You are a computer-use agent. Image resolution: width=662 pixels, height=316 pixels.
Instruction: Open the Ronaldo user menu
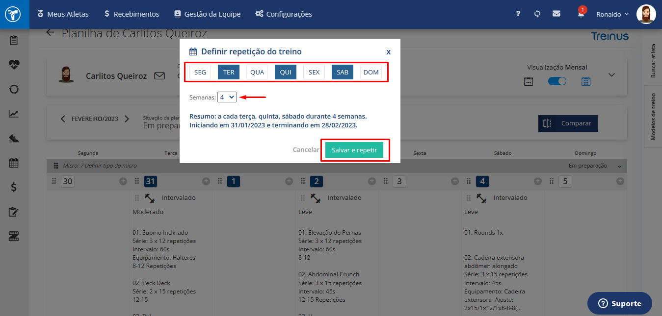coord(612,14)
